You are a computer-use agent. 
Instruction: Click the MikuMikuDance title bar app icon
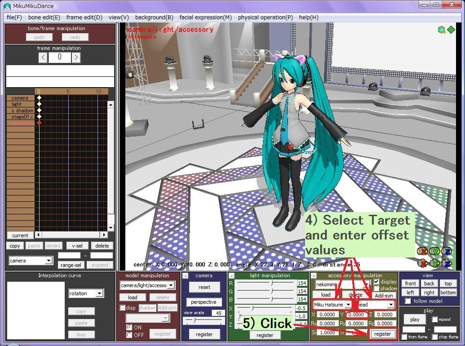pos(7,6)
